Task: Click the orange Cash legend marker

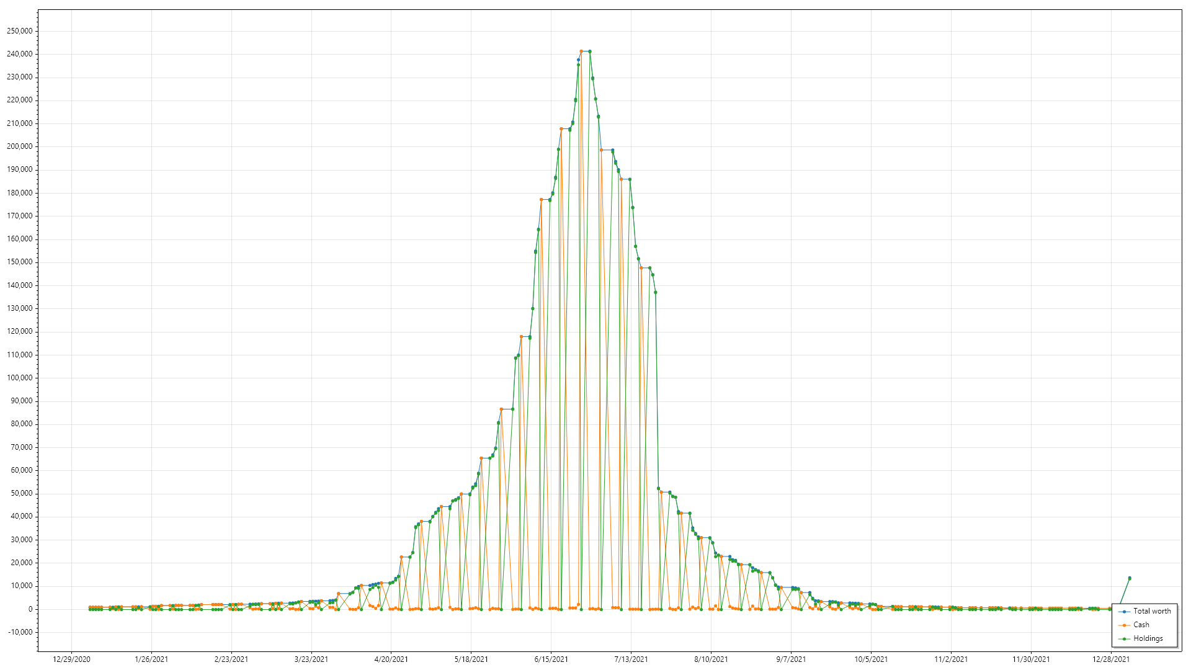Action: click(1125, 625)
